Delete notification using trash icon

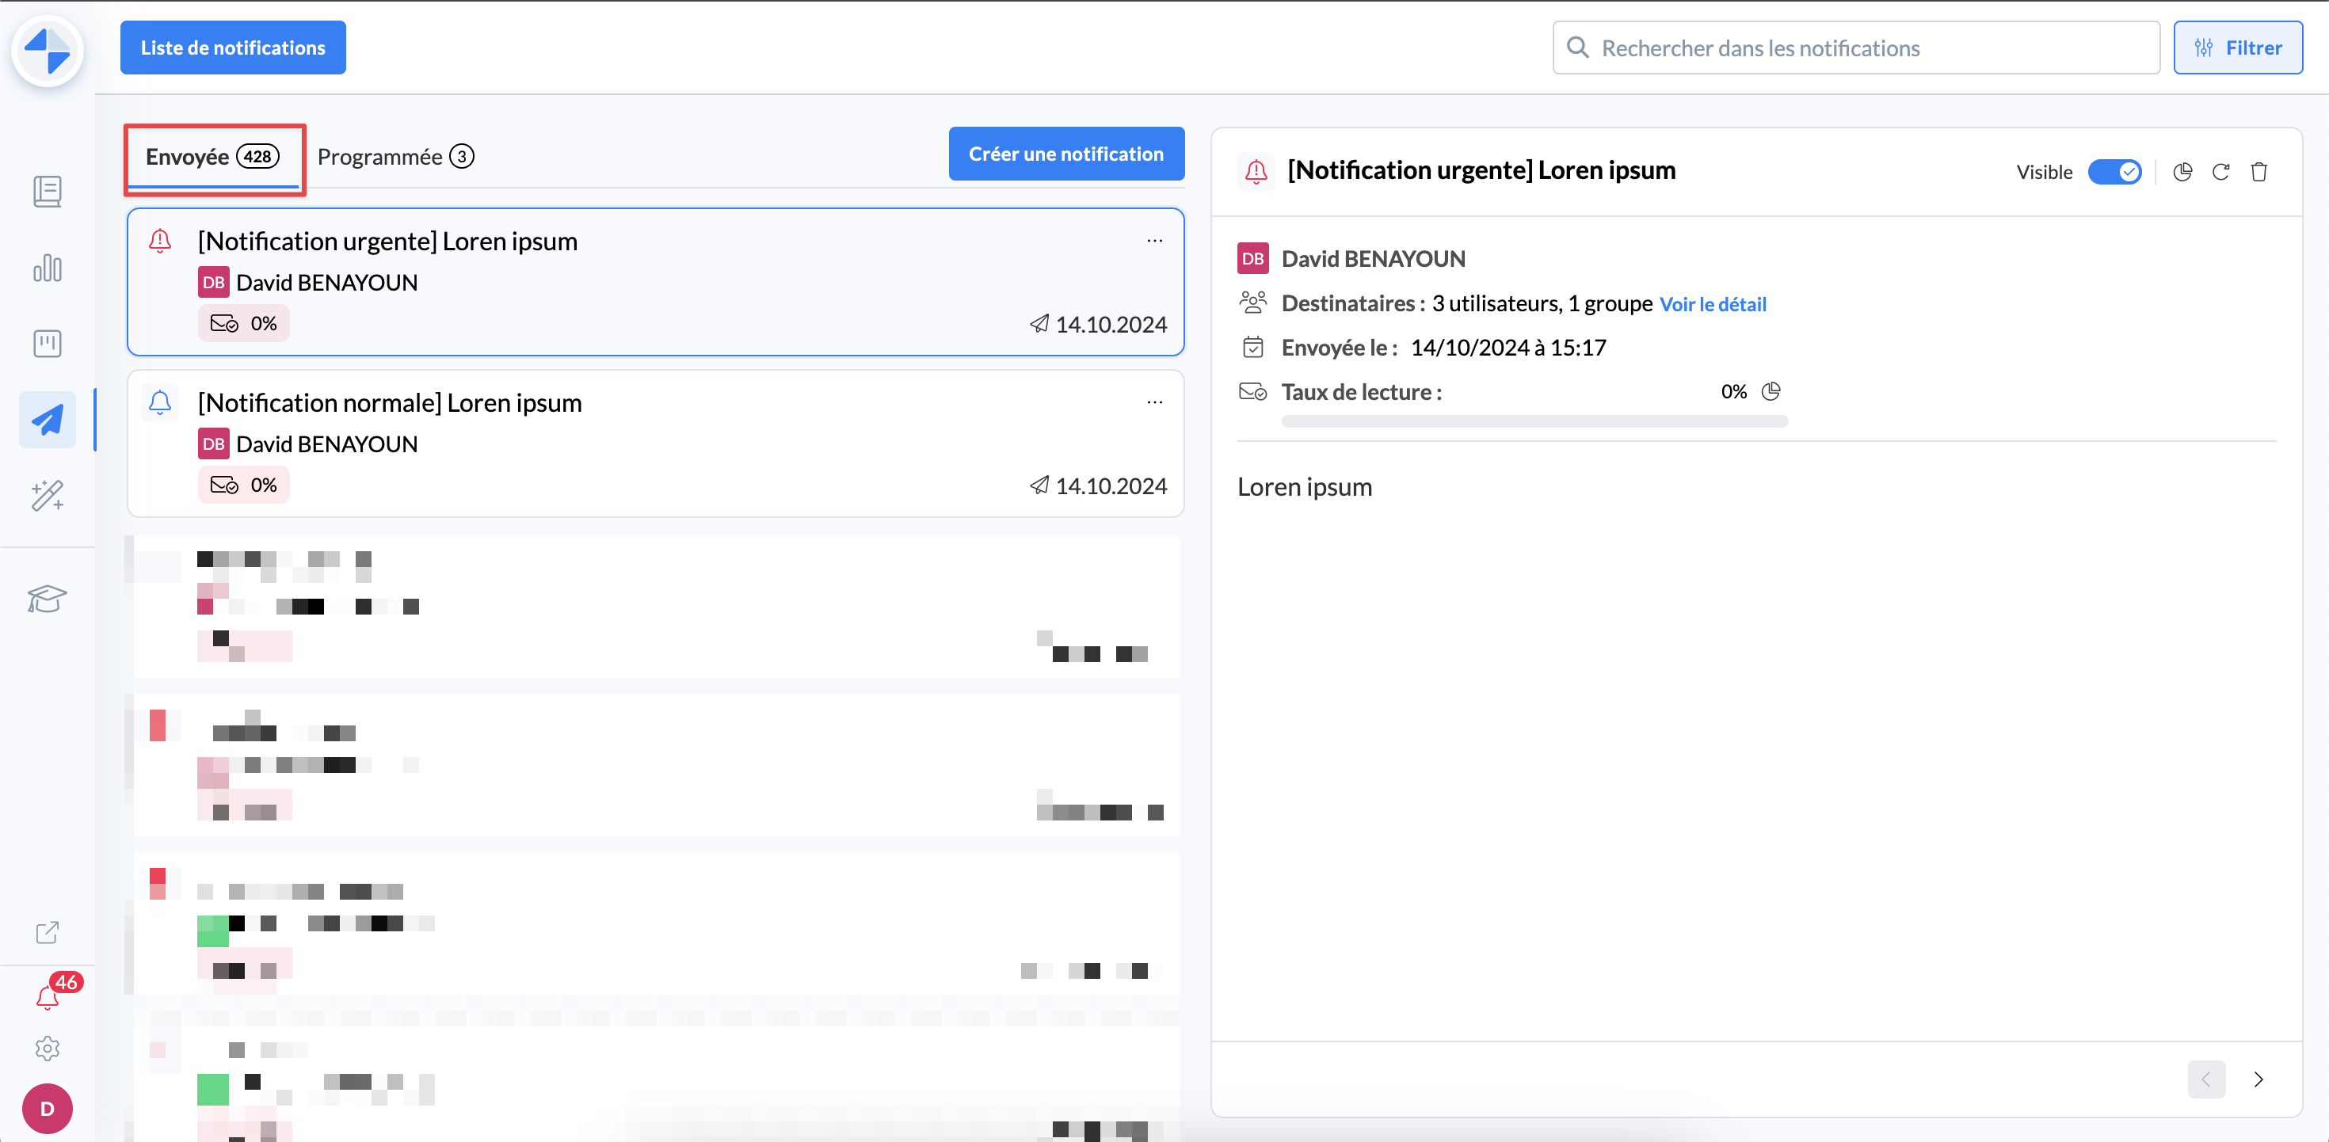(2258, 172)
